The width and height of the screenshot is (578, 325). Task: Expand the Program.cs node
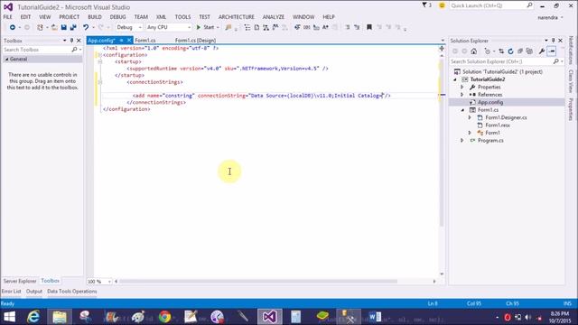coord(462,141)
